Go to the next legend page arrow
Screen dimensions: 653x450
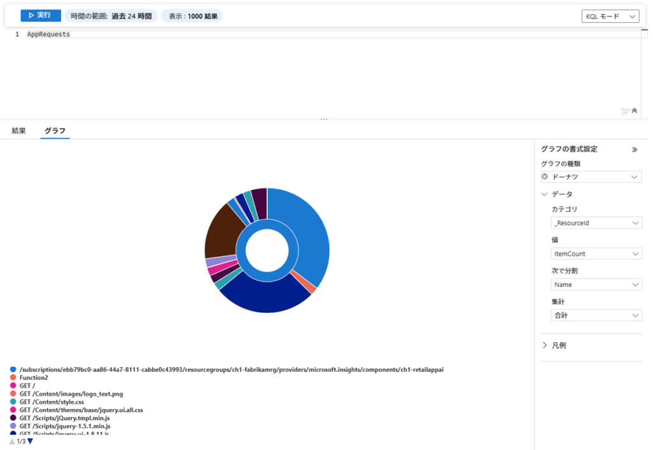point(30,441)
